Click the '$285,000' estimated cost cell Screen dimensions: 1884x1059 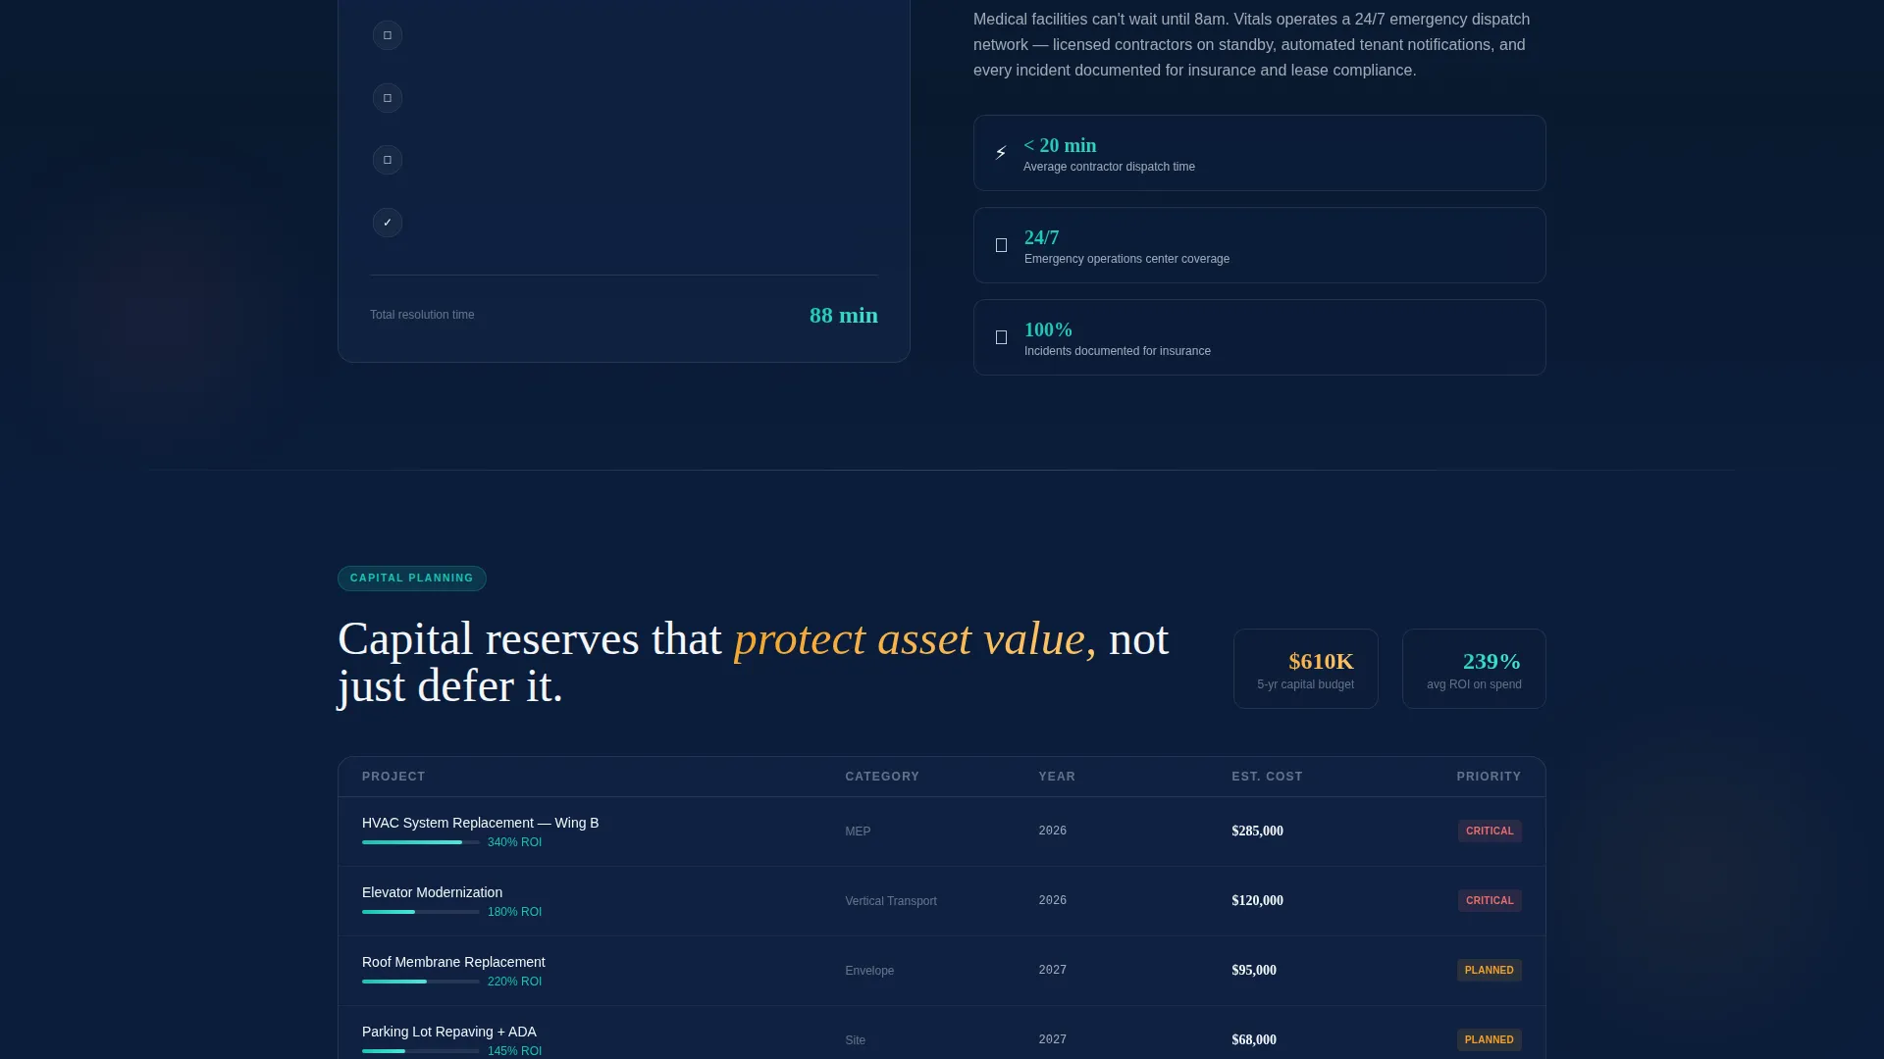[x=1257, y=832]
